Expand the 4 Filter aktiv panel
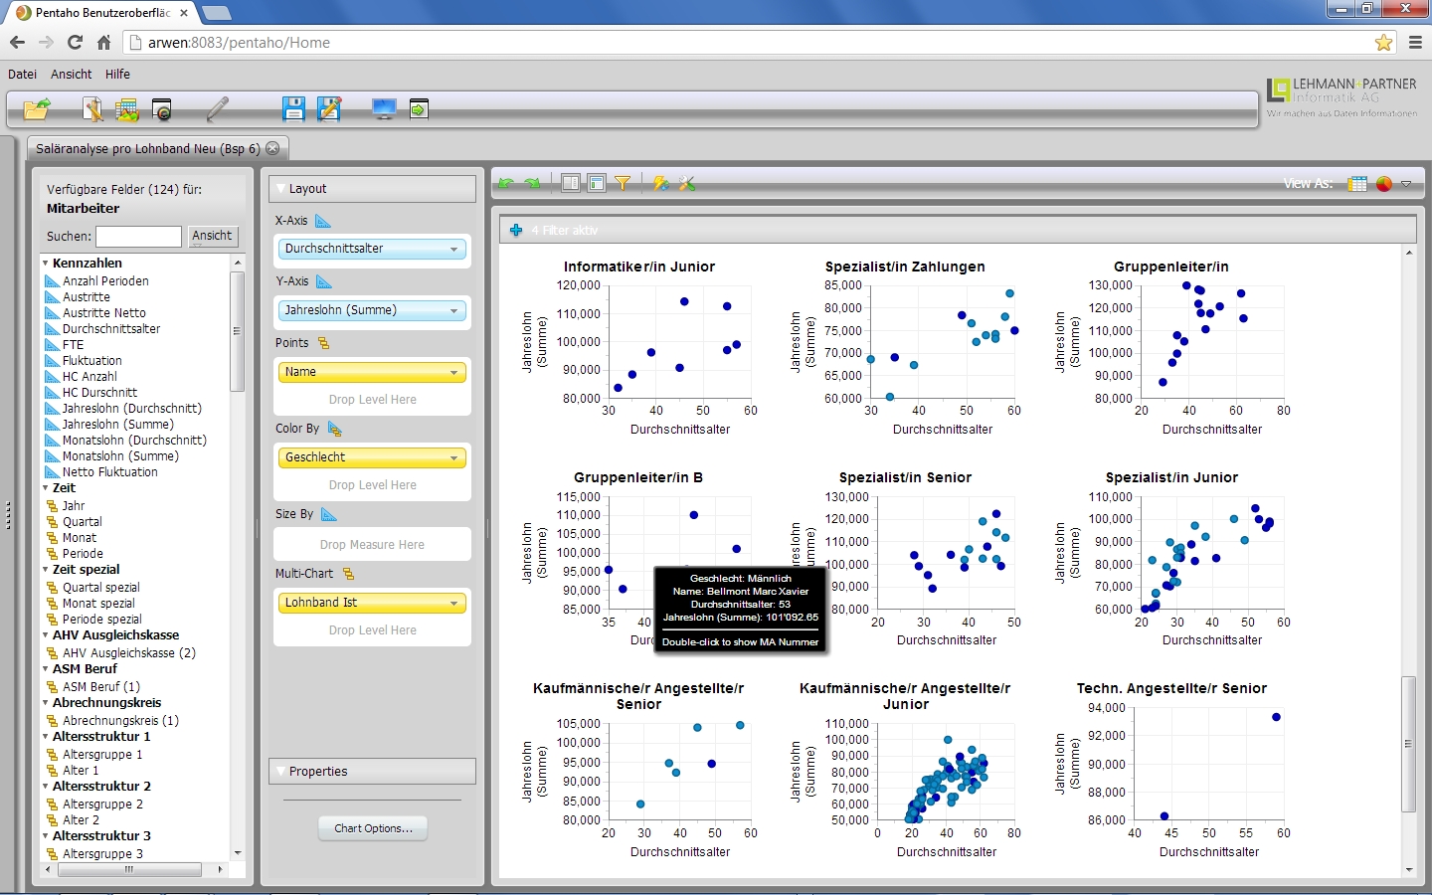This screenshot has width=1432, height=895. [x=516, y=231]
